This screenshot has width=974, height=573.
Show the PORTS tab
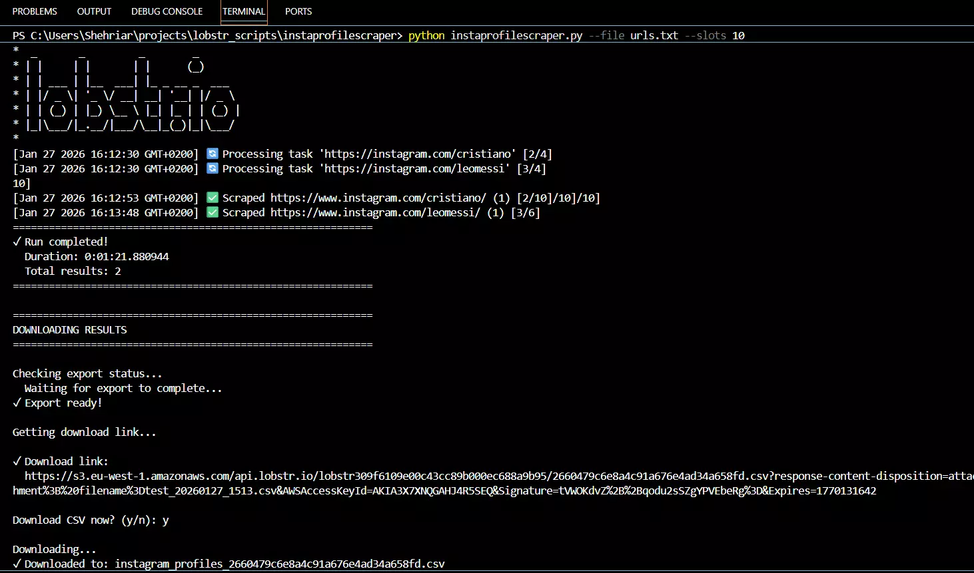tap(298, 11)
